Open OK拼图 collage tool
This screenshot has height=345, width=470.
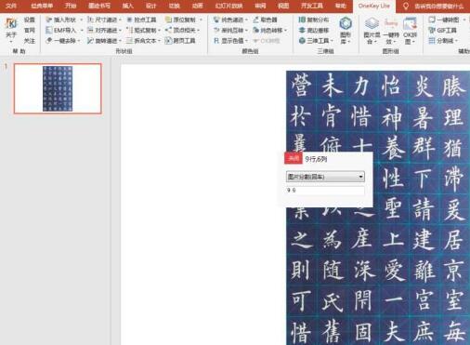[410, 31]
